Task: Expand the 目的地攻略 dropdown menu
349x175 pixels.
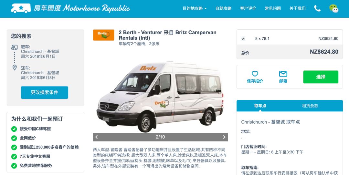Action: coord(195,8)
